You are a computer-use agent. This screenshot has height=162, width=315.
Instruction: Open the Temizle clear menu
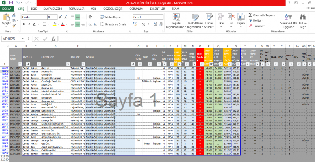tap(257, 26)
